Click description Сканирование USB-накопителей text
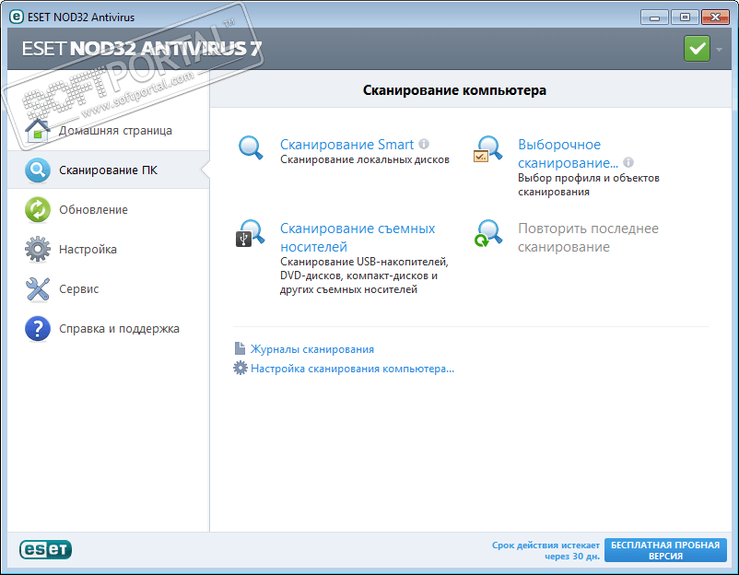Image resolution: width=739 pixels, height=575 pixels. click(364, 276)
